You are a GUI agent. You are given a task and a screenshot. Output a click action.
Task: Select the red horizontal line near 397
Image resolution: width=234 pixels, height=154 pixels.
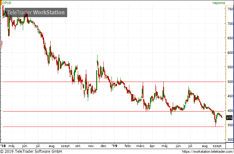(x=114, y=112)
